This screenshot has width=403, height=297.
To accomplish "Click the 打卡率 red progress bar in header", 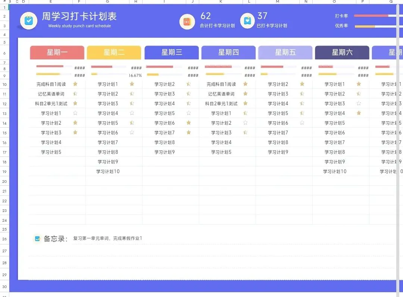I will 371,16.
